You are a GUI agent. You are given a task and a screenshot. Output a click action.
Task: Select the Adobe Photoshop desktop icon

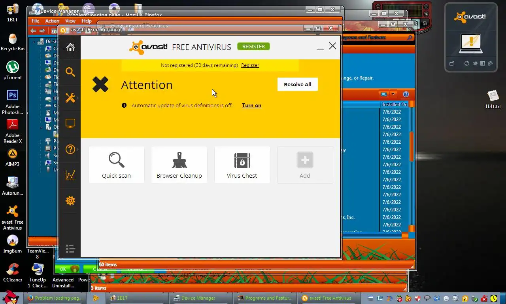click(x=13, y=102)
